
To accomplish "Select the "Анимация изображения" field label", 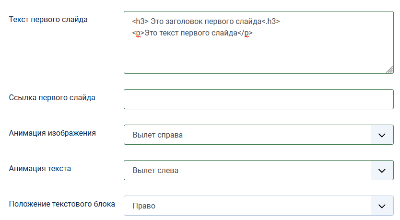I will (x=53, y=133).
